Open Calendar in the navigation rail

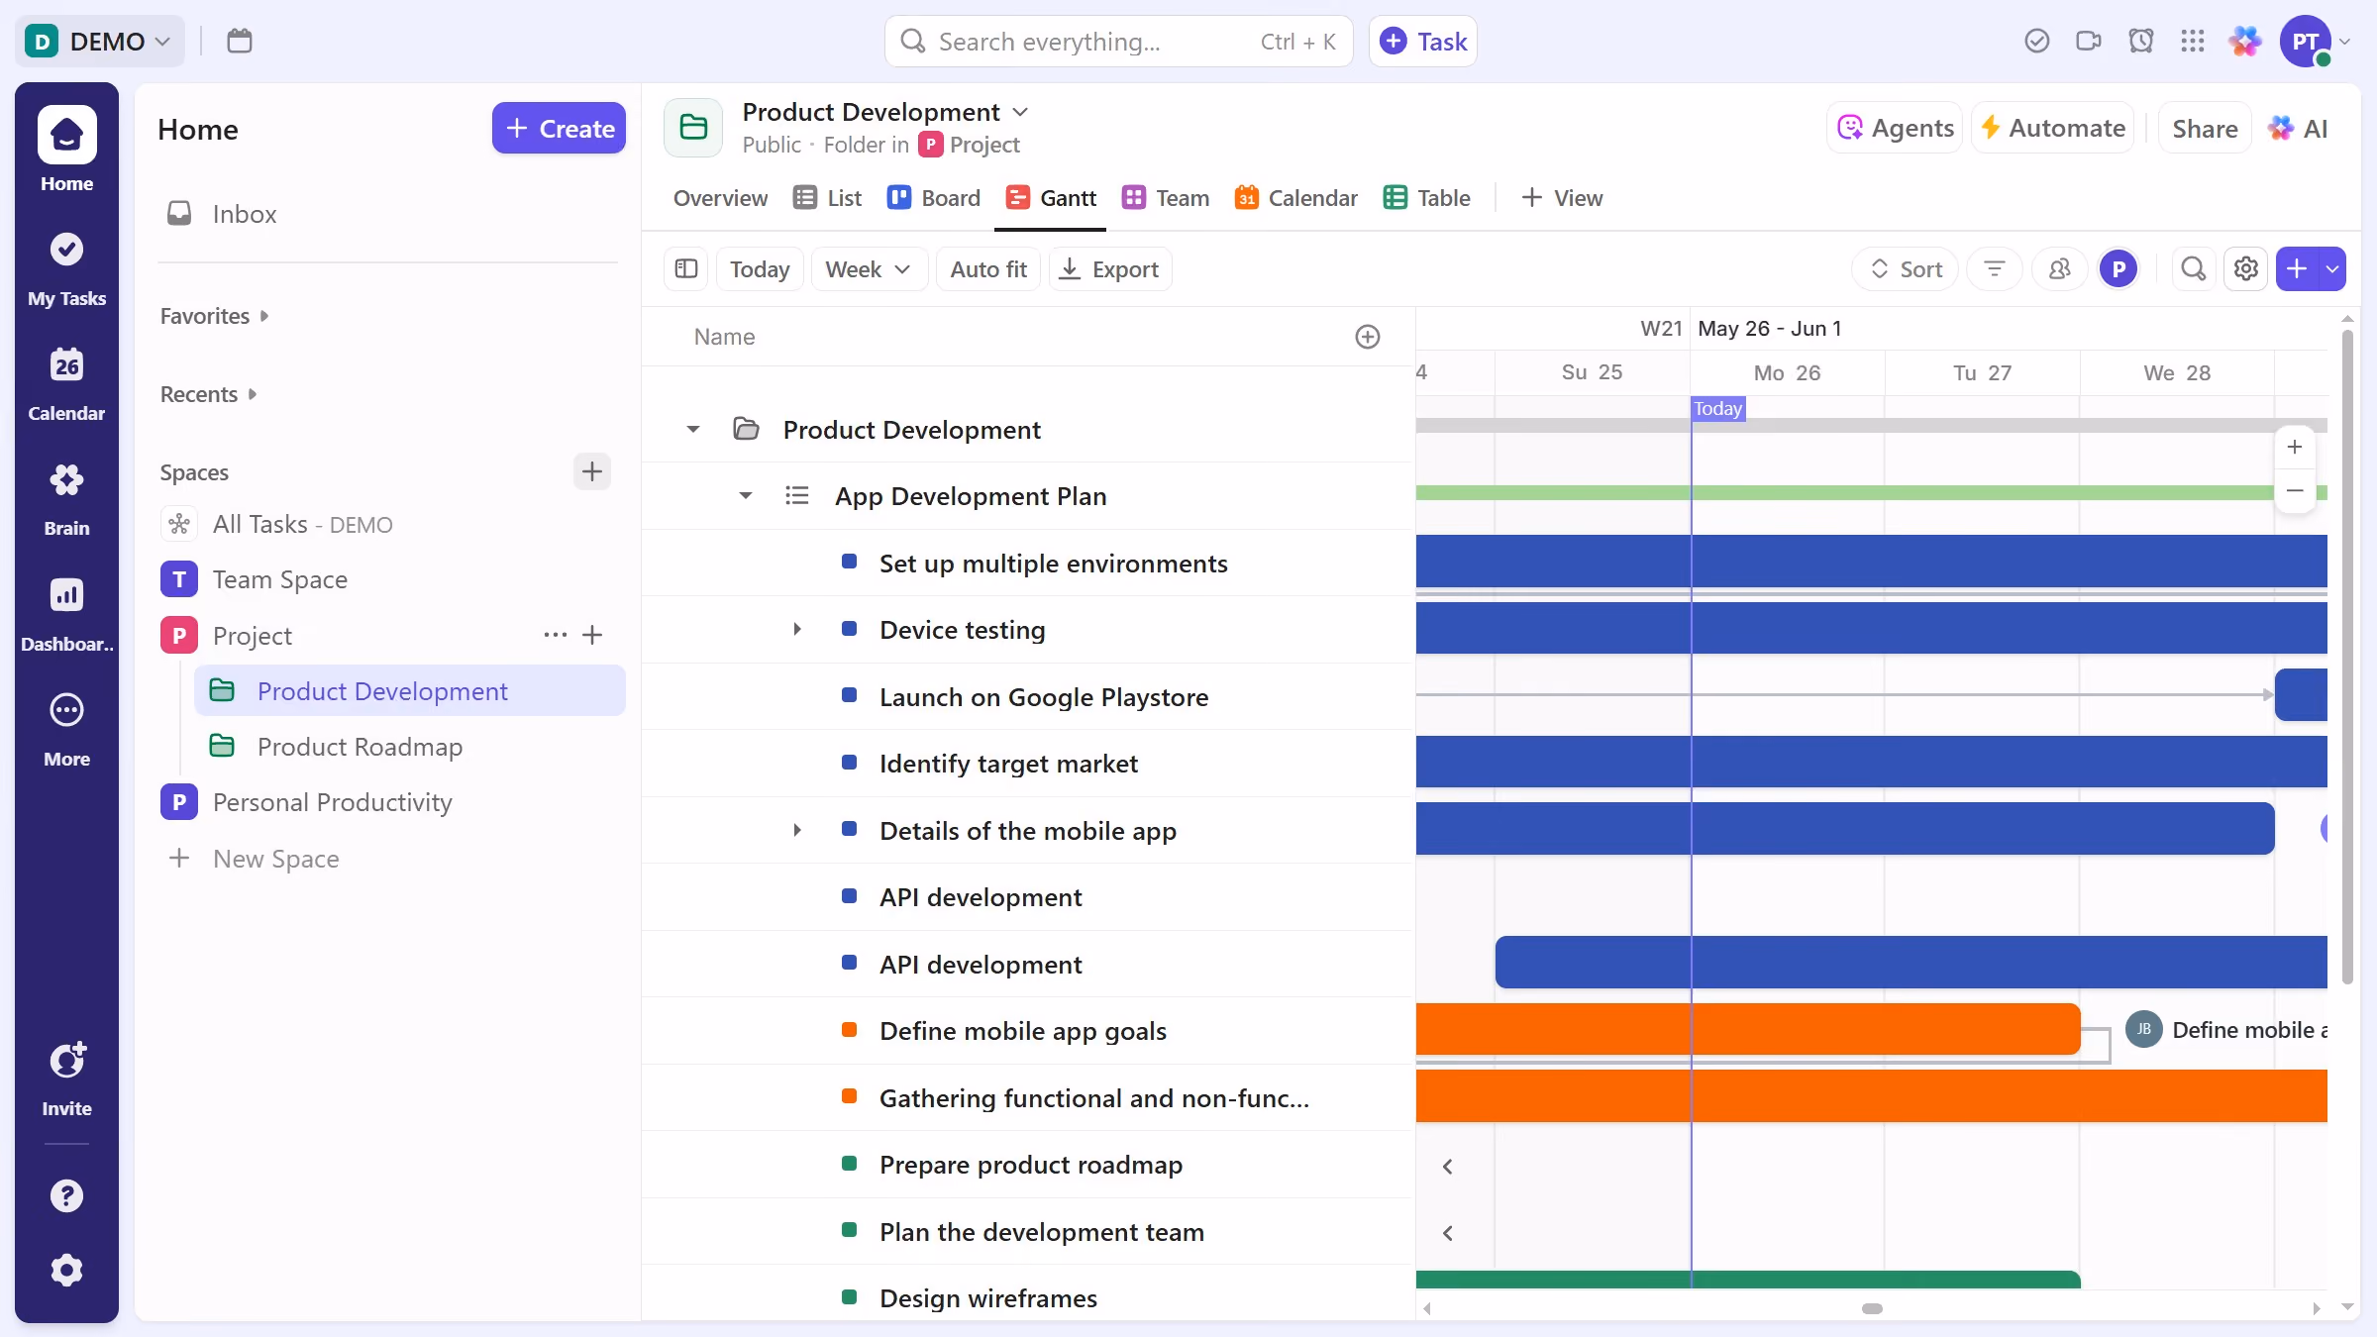point(66,383)
